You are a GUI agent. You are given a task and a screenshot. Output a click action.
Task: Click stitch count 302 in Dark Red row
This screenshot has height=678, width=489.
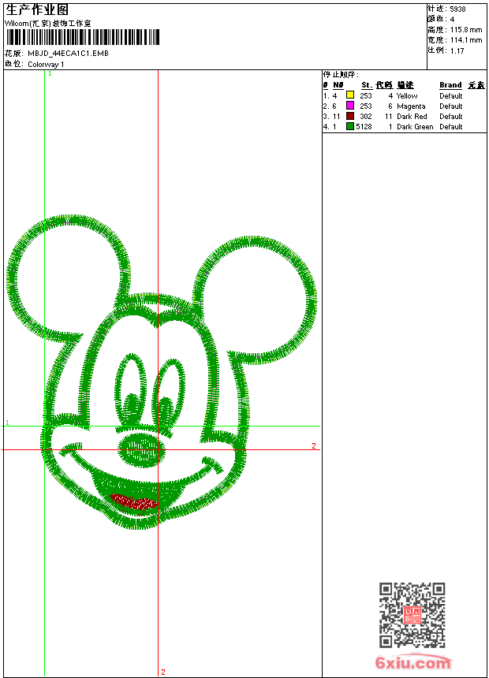[366, 117]
